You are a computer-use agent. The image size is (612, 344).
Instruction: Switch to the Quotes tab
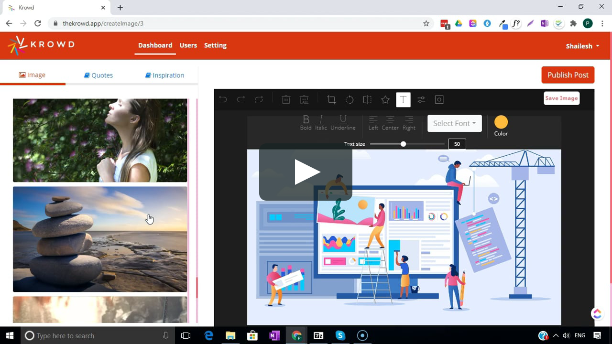click(98, 75)
